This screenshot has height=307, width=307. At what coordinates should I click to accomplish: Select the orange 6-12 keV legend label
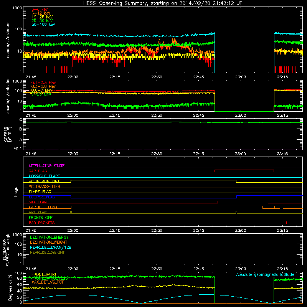[41, 13]
